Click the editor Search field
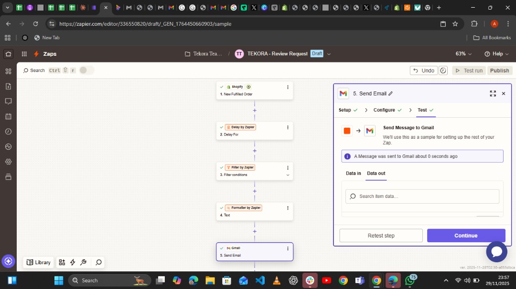 click(33, 70)
